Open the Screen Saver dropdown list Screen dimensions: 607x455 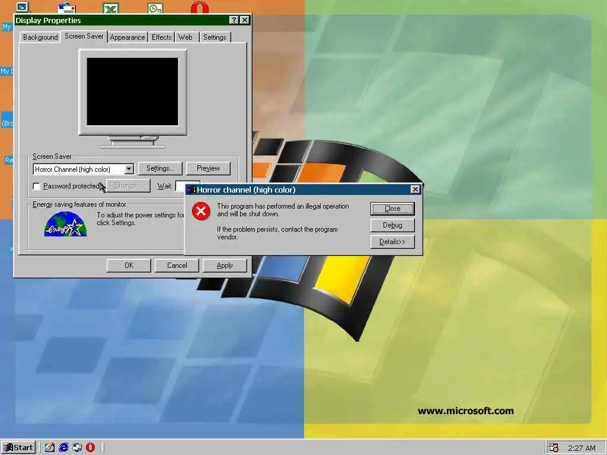tap(129, 169)
